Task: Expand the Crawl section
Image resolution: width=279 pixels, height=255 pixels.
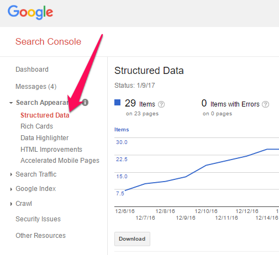Action: coord(11,204)
